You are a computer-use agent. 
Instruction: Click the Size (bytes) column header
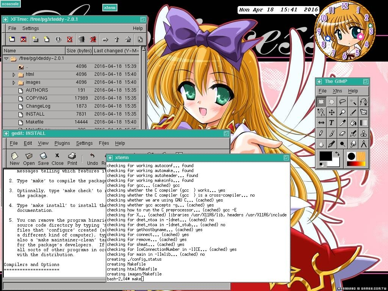click(x=79, y=51)
